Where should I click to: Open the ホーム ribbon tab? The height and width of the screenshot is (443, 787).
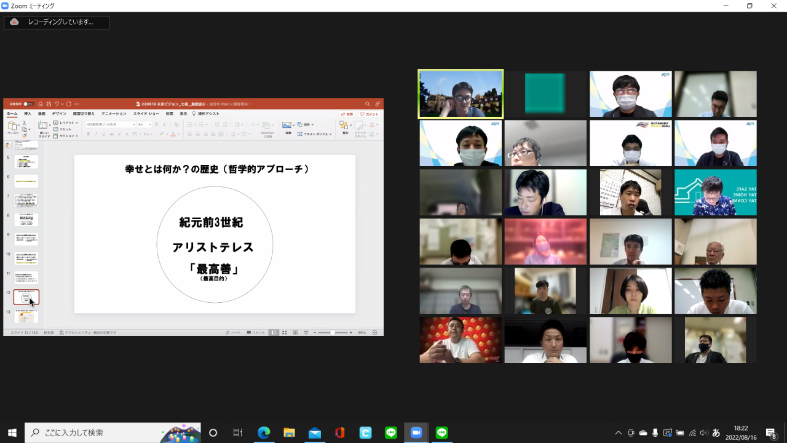12,114
